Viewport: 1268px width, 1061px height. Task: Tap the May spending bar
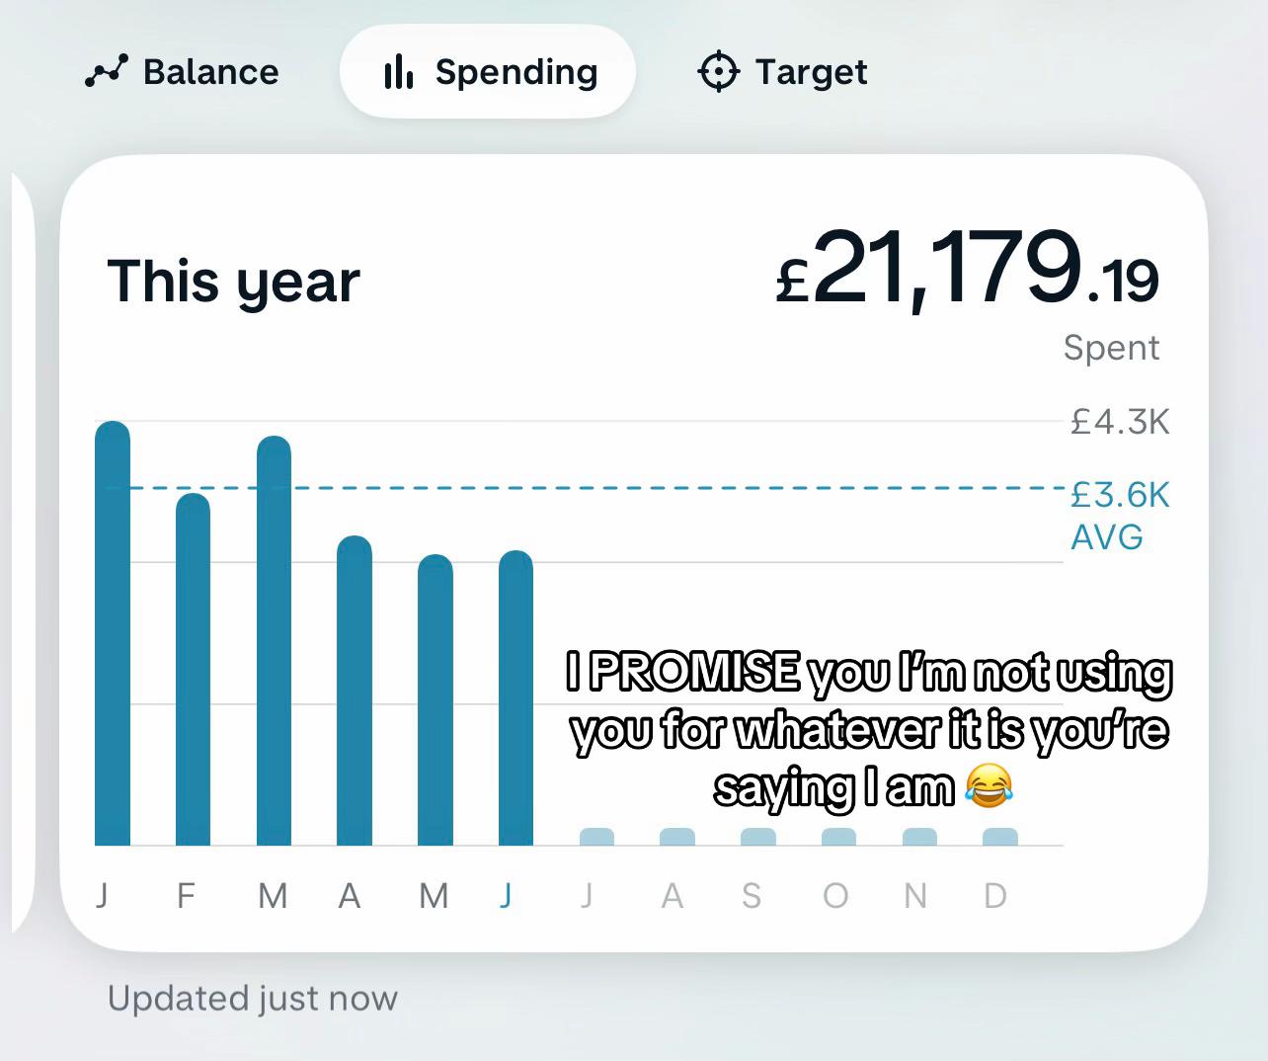click(x=436, y=699)
